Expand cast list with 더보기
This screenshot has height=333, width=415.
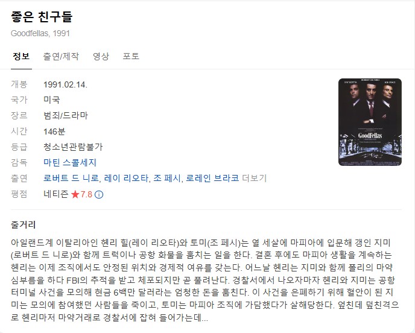click(255, 178)
